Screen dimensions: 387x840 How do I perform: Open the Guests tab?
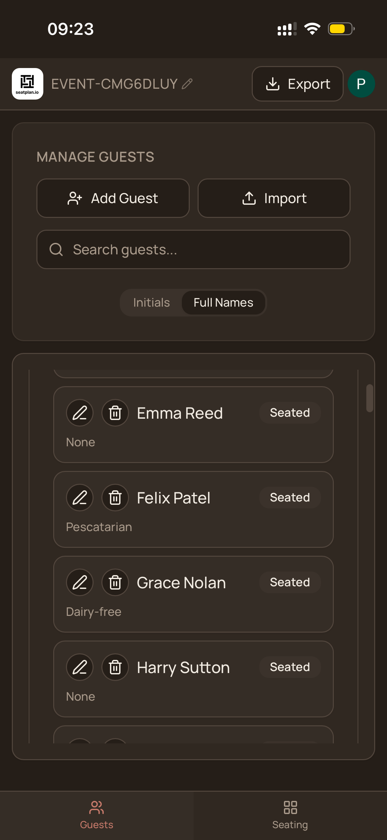point(97,815)
